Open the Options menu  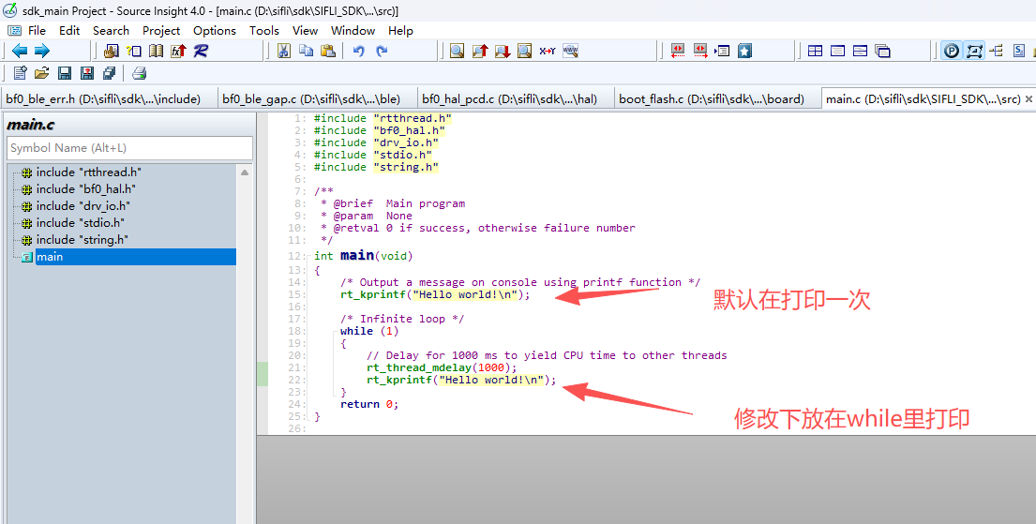(215, 30)
